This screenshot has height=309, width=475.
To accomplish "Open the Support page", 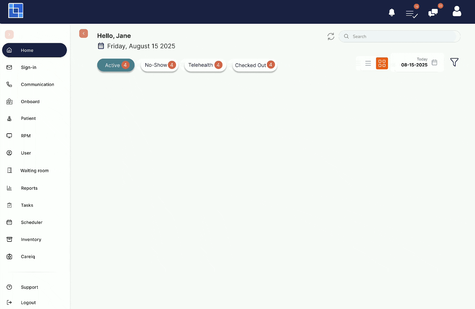I will click(29, 287).
